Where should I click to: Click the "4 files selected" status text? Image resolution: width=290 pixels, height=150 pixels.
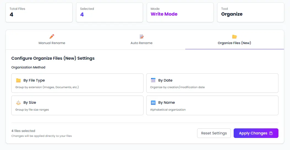pyautogui.click(x=23, y=131)
